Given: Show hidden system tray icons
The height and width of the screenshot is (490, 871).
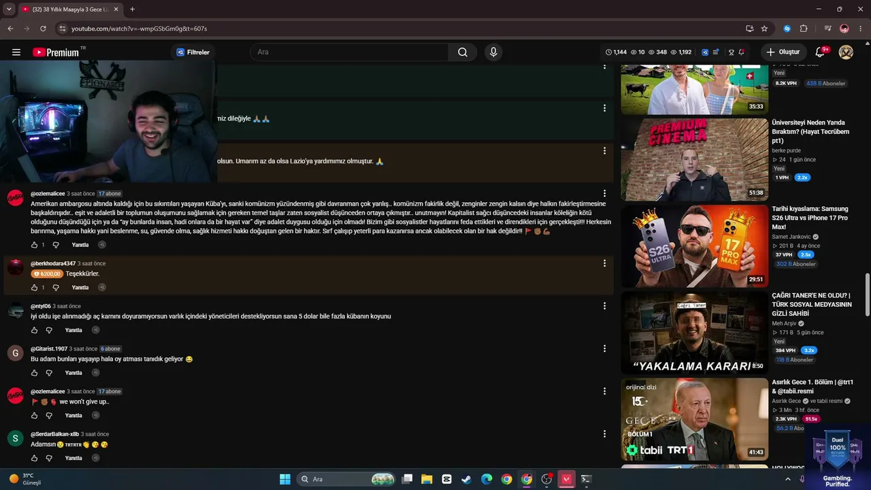Looking at the screenshot, I should pyautogui.click(x=788, y=479).
